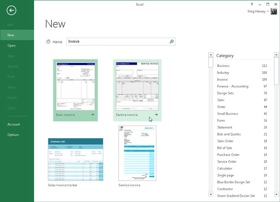Filter by Form category
280x202 pixels.
pyautogui.click(x=242, y=120)
